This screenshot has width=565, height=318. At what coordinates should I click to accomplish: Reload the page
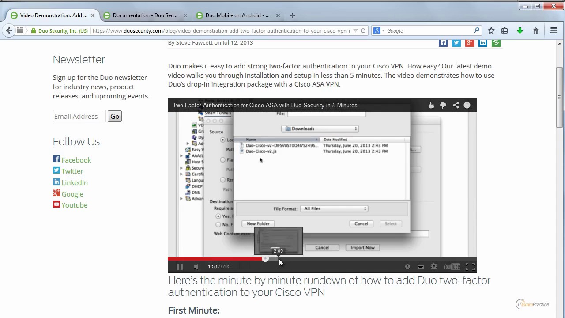coord(363,31)
